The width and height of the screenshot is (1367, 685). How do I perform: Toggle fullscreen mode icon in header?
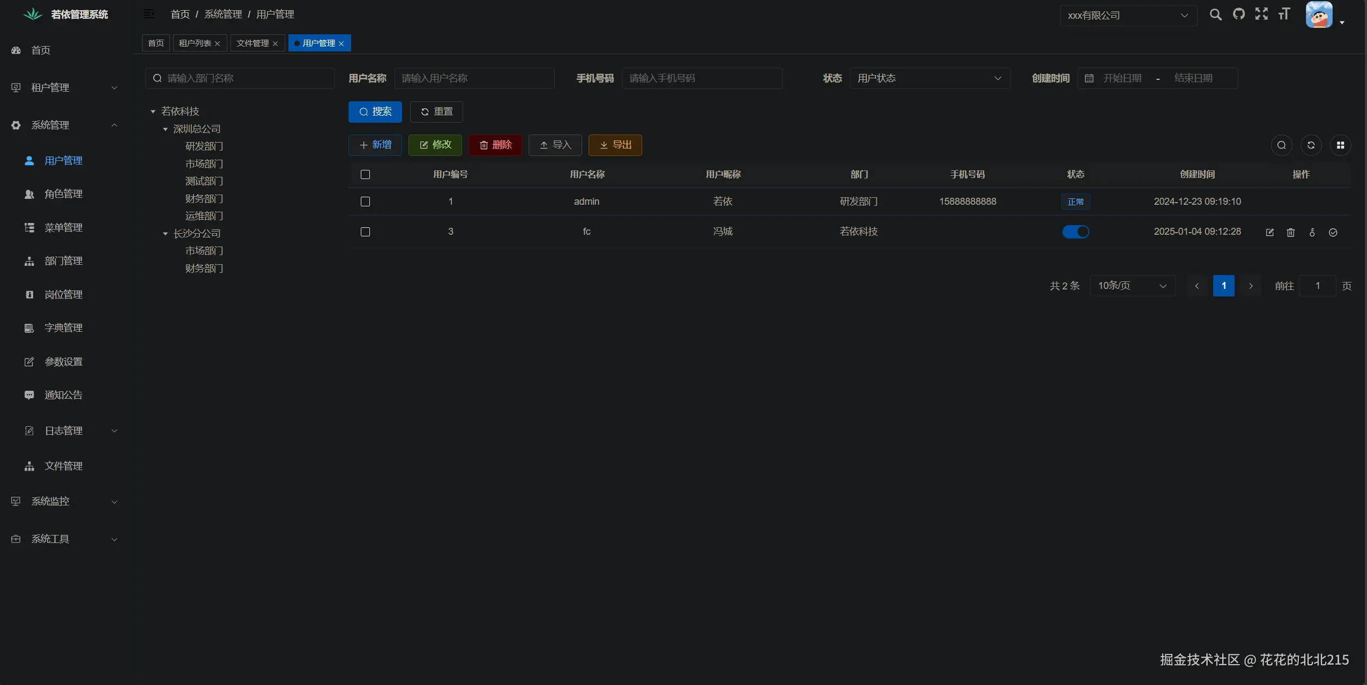(1261, 14)
